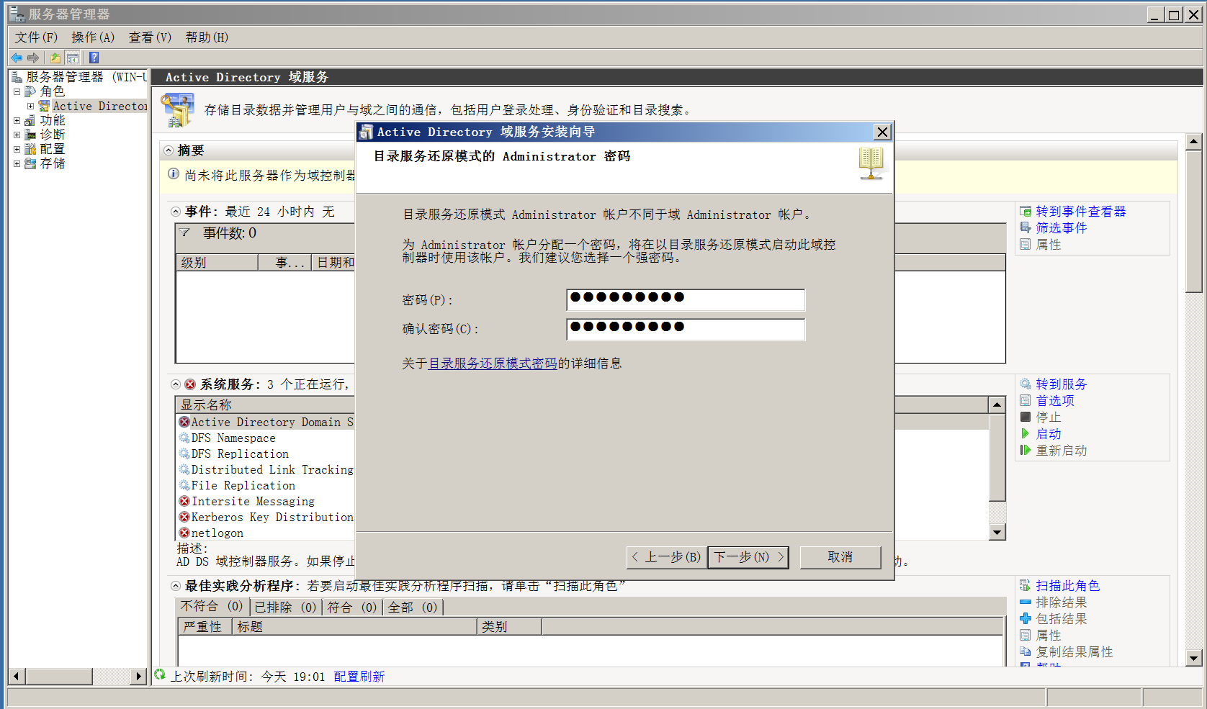Viewport: 1207px width, 709px height.
Task: Collapse the 事件 section chevron
Action: click(x=176, y=212)
